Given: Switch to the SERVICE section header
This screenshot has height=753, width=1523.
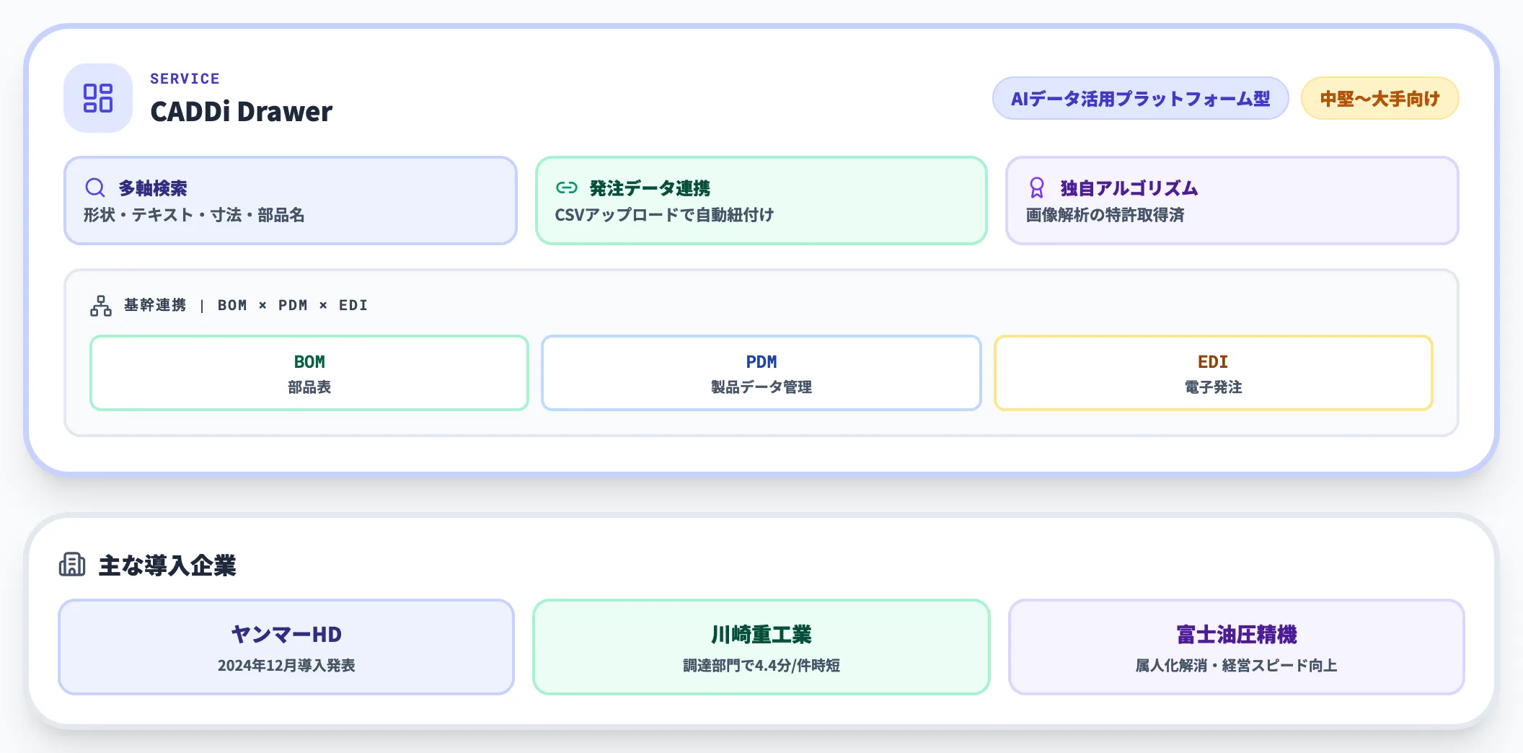Looking at the screenshot, I should pyautogui.click(x=185, y=78).
